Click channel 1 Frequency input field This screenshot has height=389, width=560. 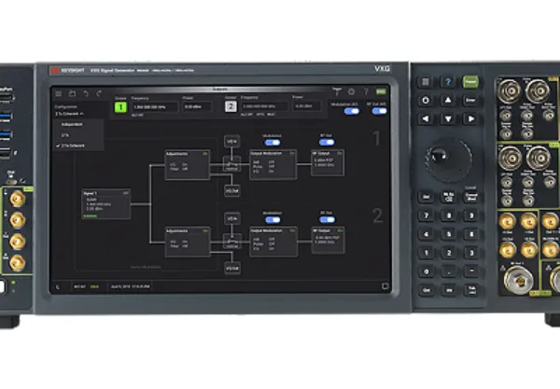pos(155,106)
